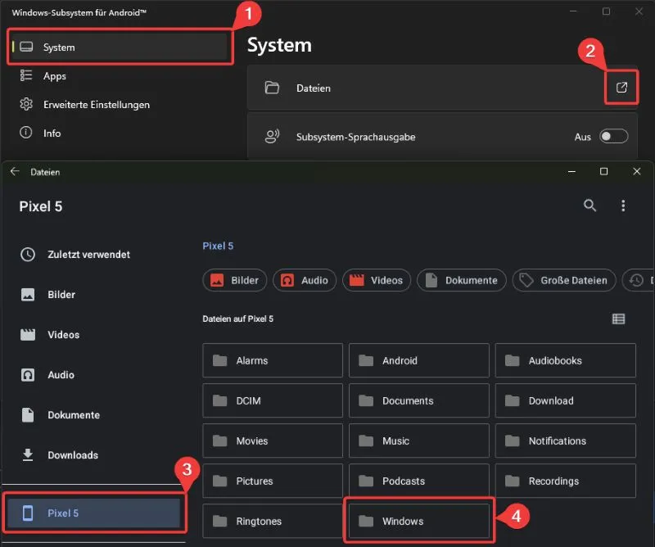Minimize the Dateien window

(571, 171)
